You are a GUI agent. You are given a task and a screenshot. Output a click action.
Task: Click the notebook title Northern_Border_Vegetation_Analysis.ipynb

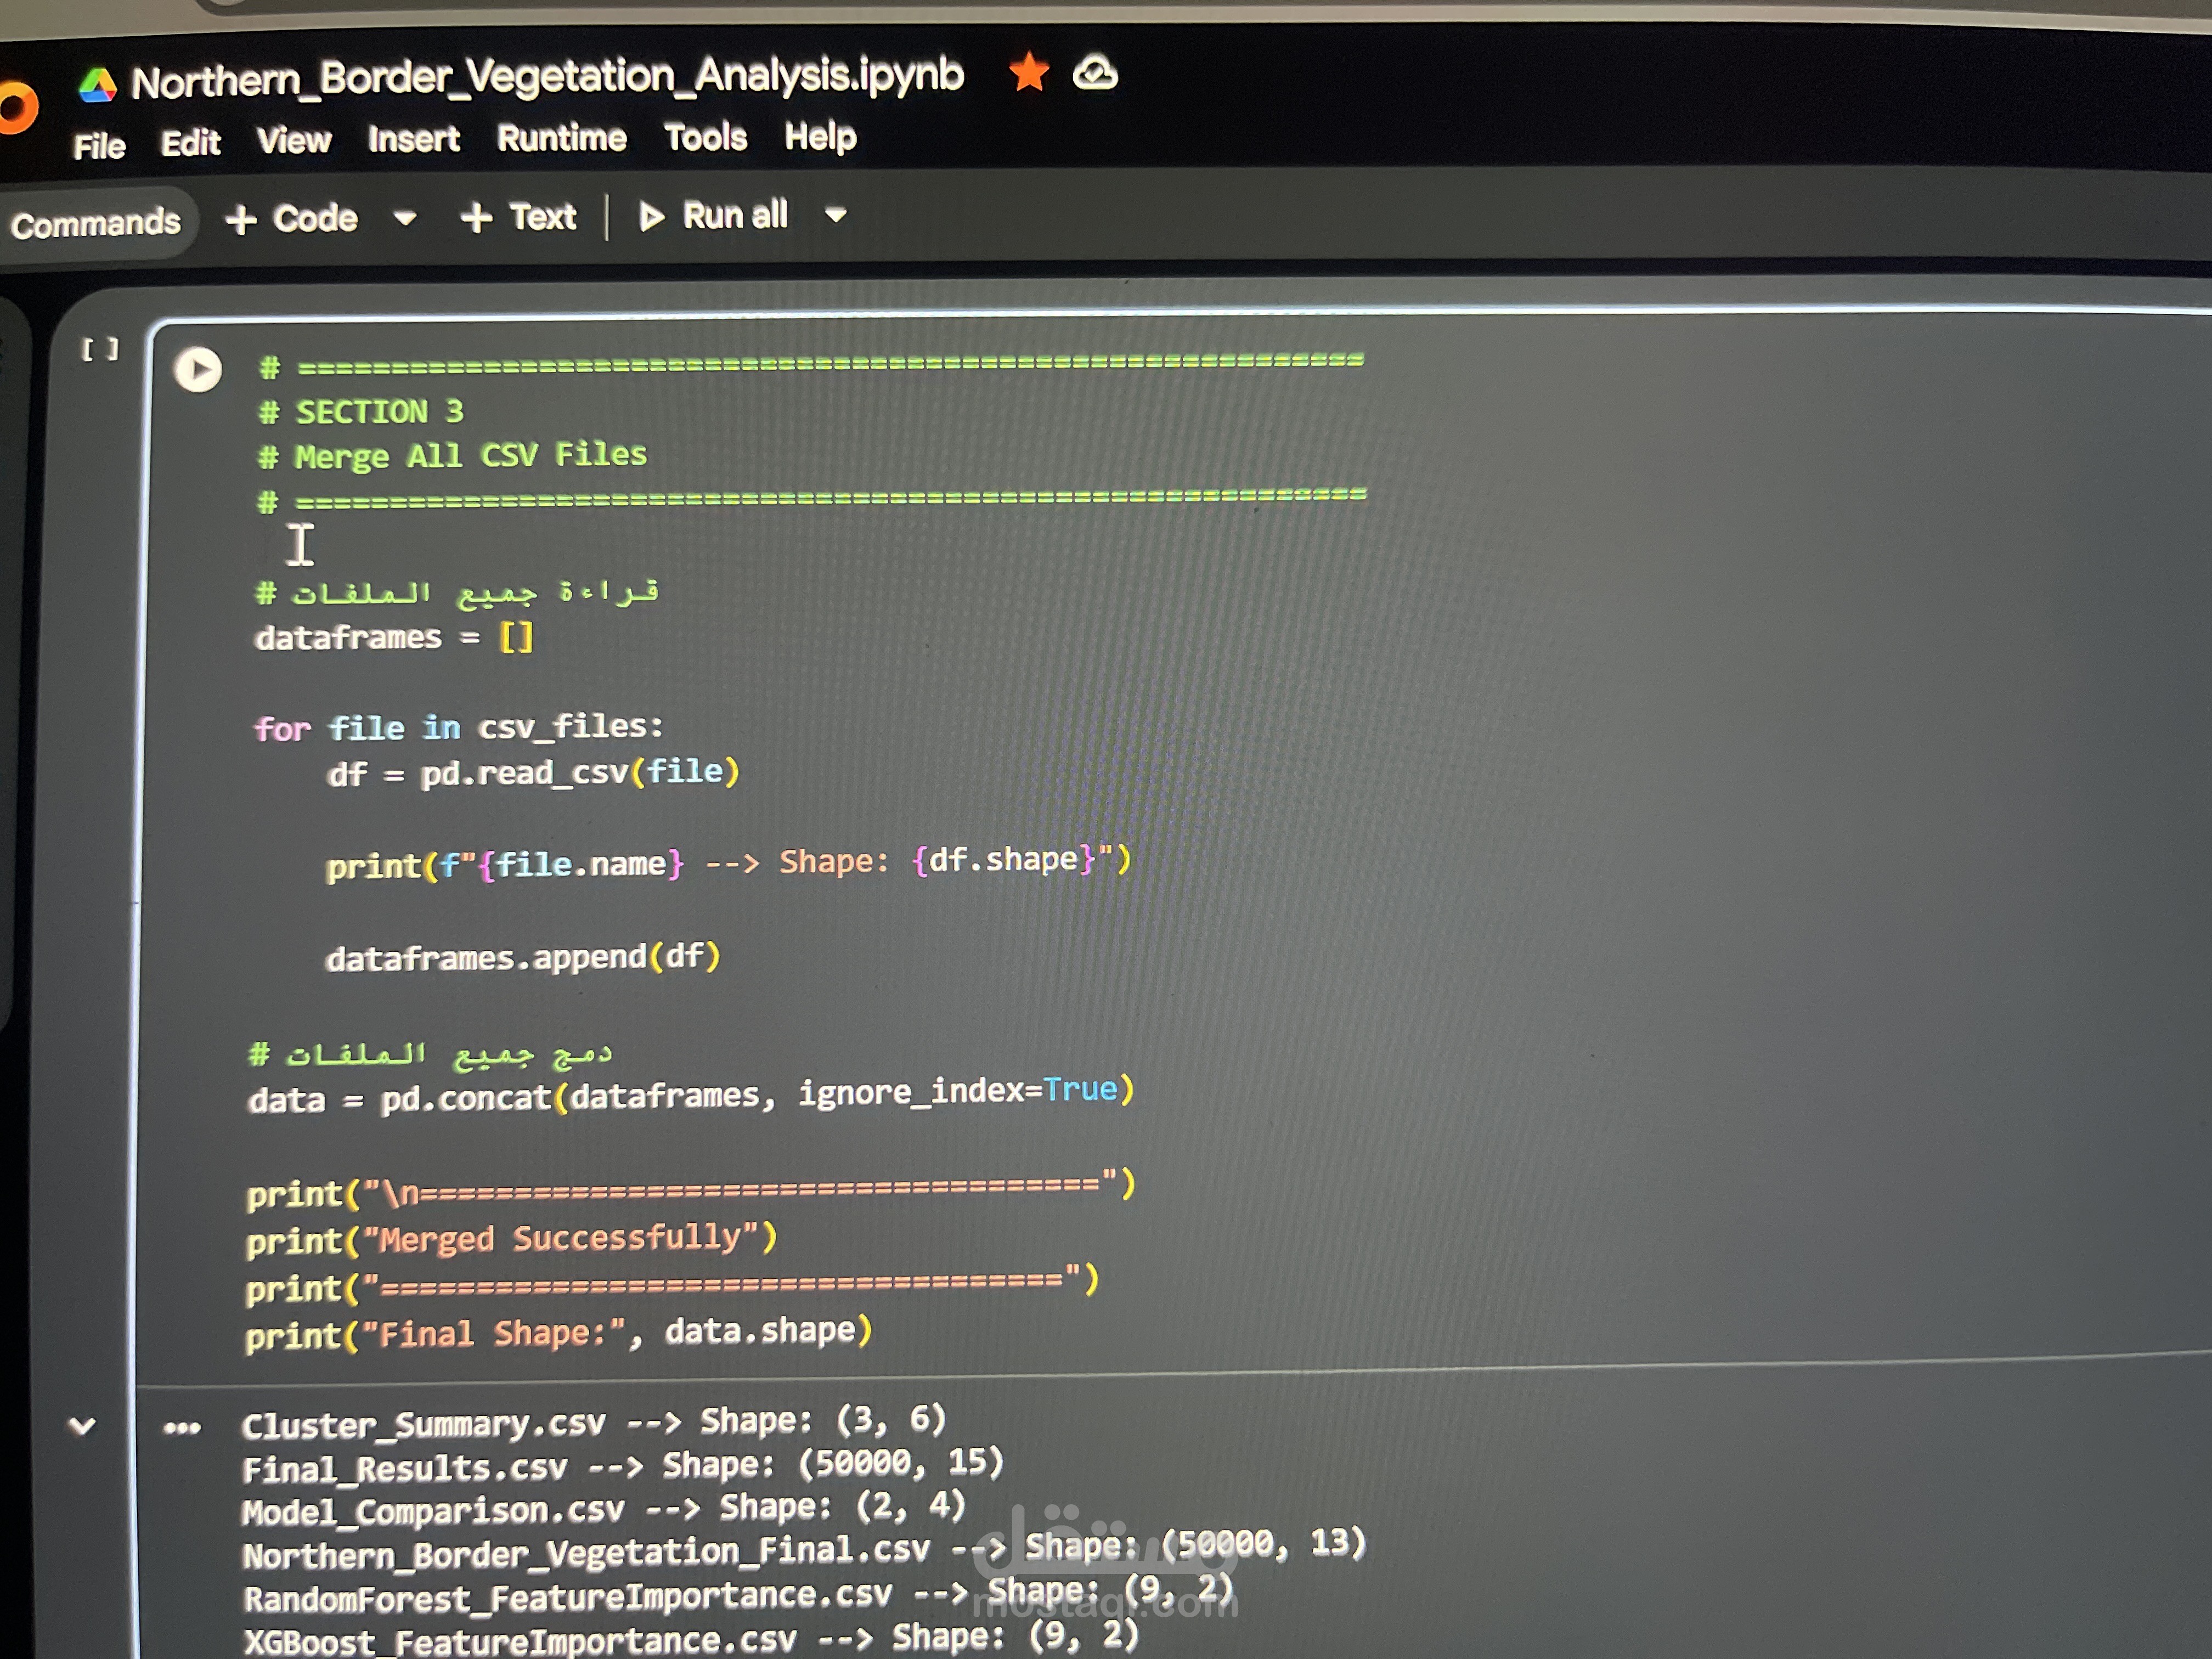click(x=548, y=78)
